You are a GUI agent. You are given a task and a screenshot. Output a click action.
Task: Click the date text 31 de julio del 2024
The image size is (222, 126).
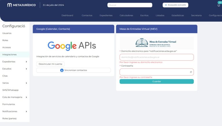53,5
